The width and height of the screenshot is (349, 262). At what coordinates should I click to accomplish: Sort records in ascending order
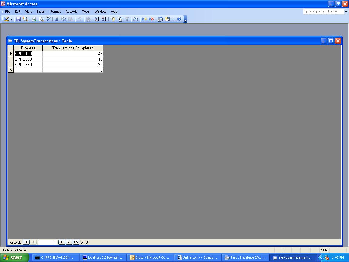(x=97, y=19)
